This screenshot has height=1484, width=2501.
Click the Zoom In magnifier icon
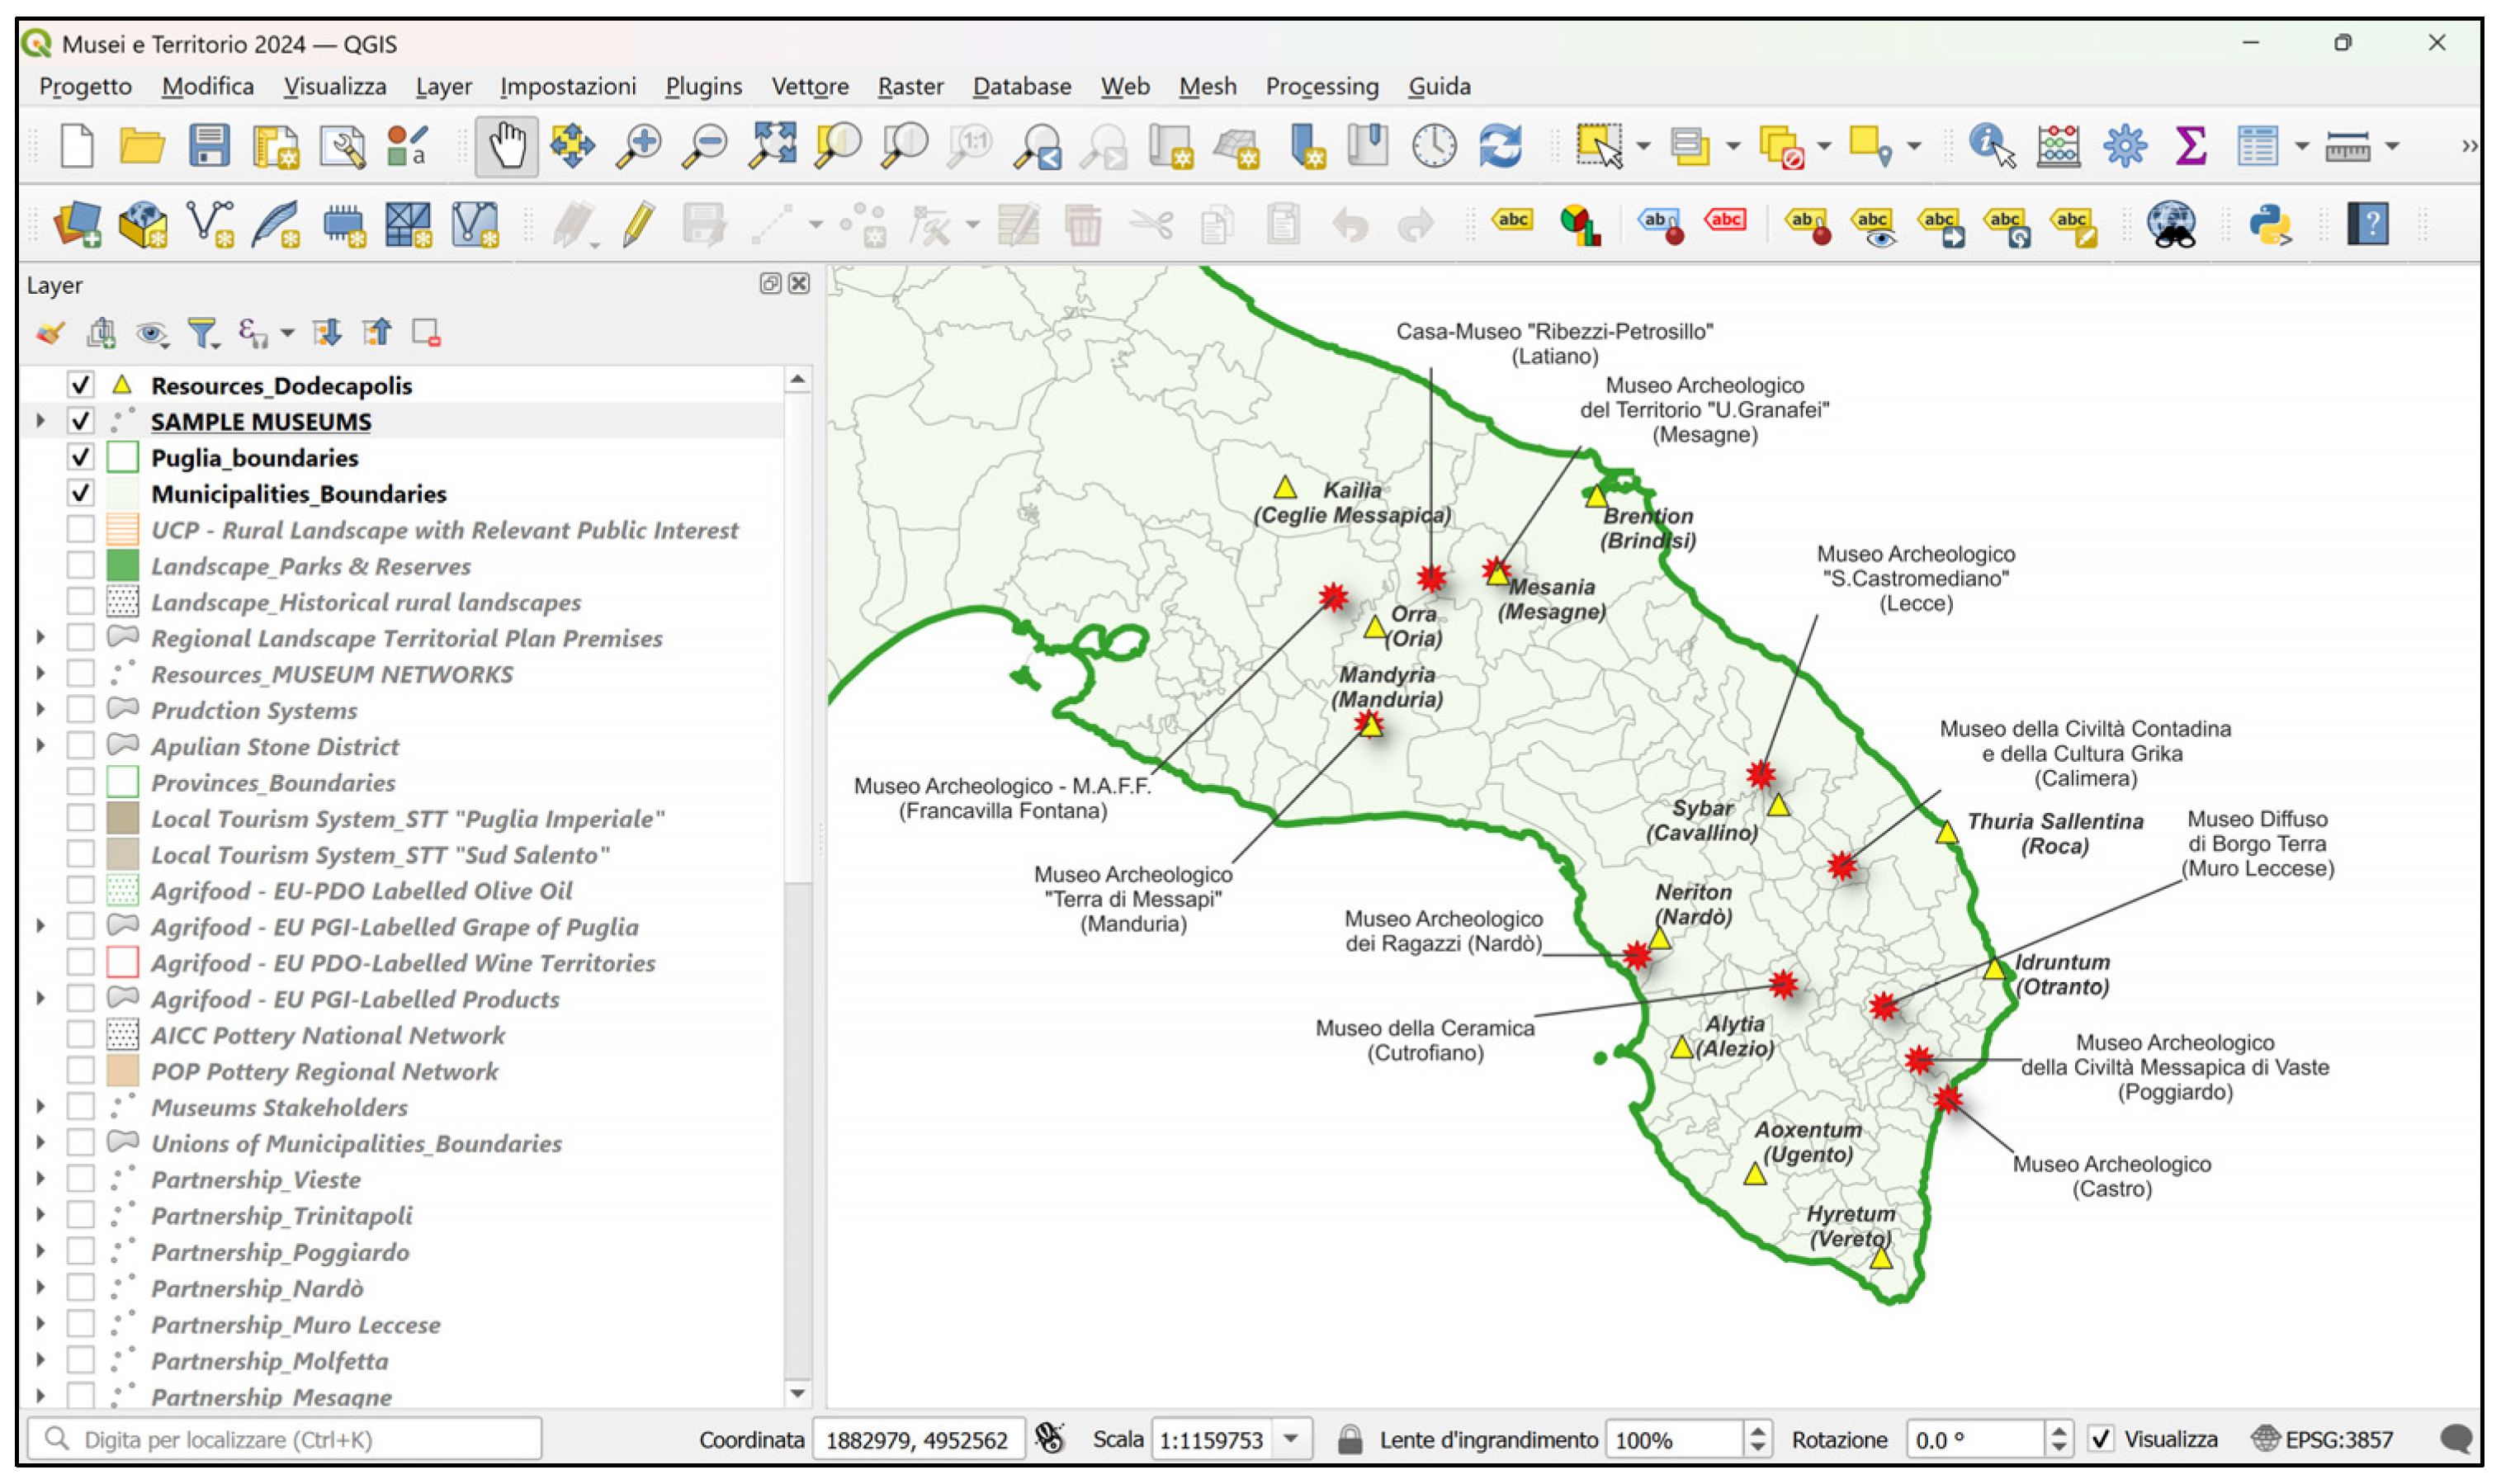click(x=638, y=146)
